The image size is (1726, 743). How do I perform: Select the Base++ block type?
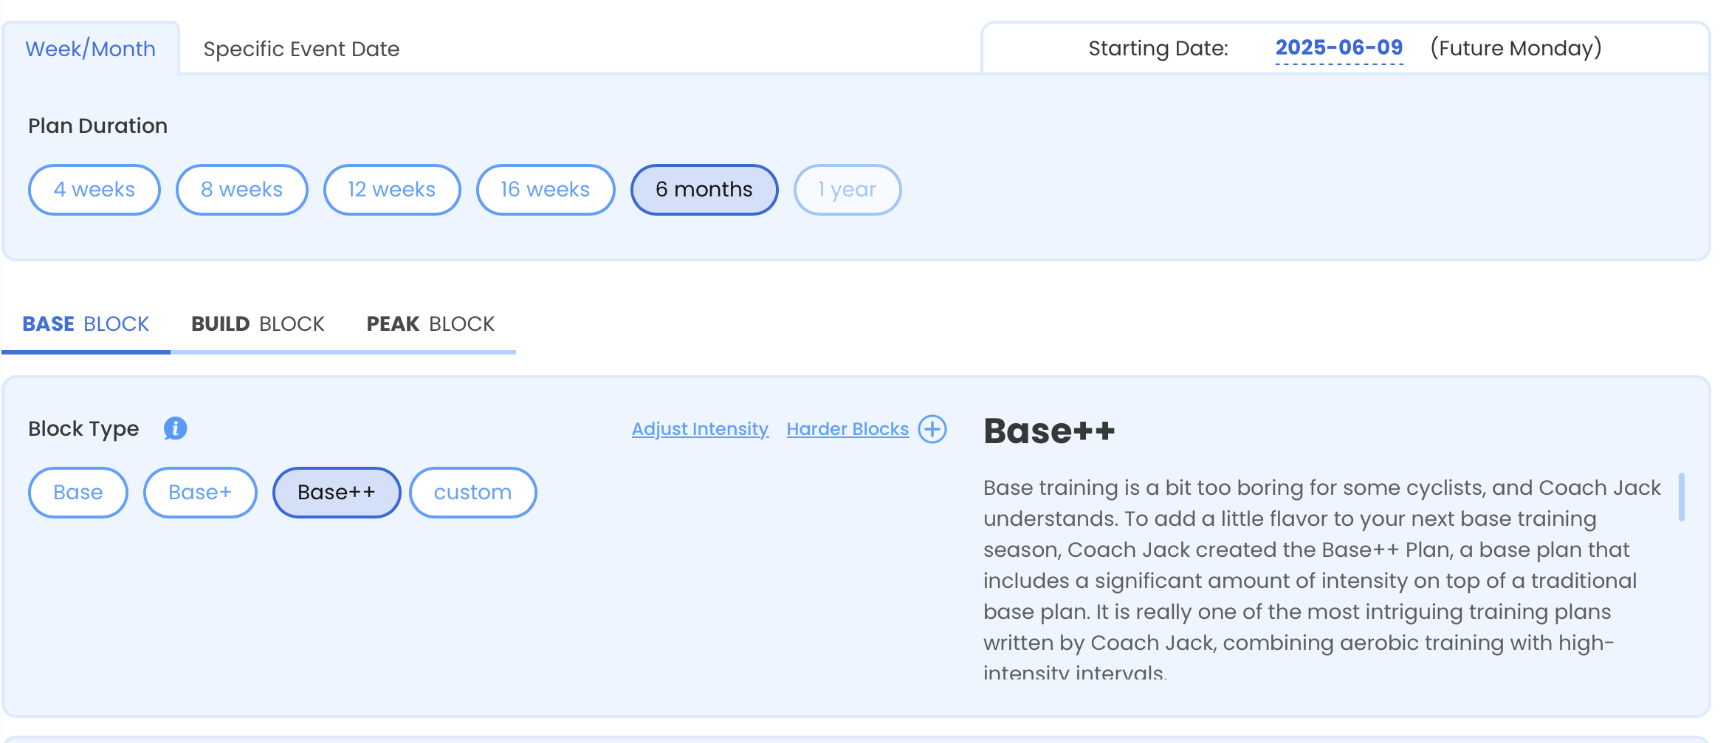(x=337, y=493)
